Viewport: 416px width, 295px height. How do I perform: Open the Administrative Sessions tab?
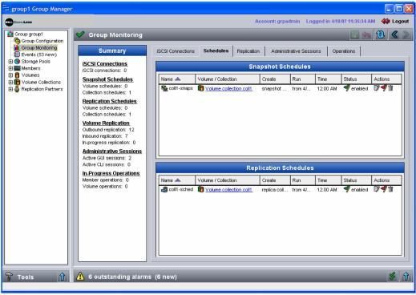coord(296,51)
